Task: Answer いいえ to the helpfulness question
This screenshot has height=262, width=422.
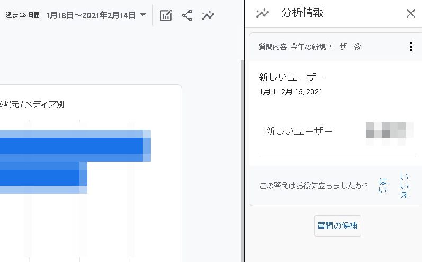Action: pos(404,186)
